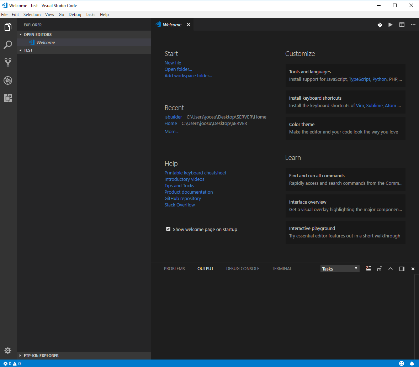The width and height of the screenshot is (419, 367).
Task: Open the Selection menu
Action: [x=32, y=15]
